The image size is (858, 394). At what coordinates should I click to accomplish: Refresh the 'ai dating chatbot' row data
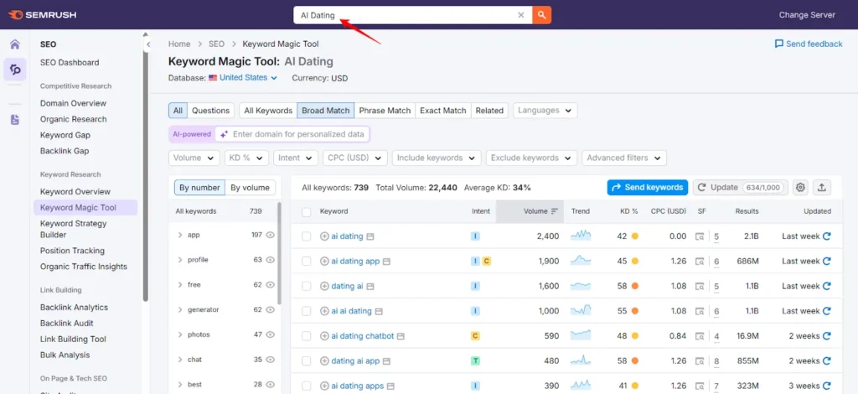[827, 336]
